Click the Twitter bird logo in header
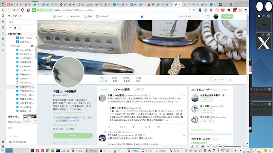The width and height of the screenshot is (273, 153). click(142, 17)
